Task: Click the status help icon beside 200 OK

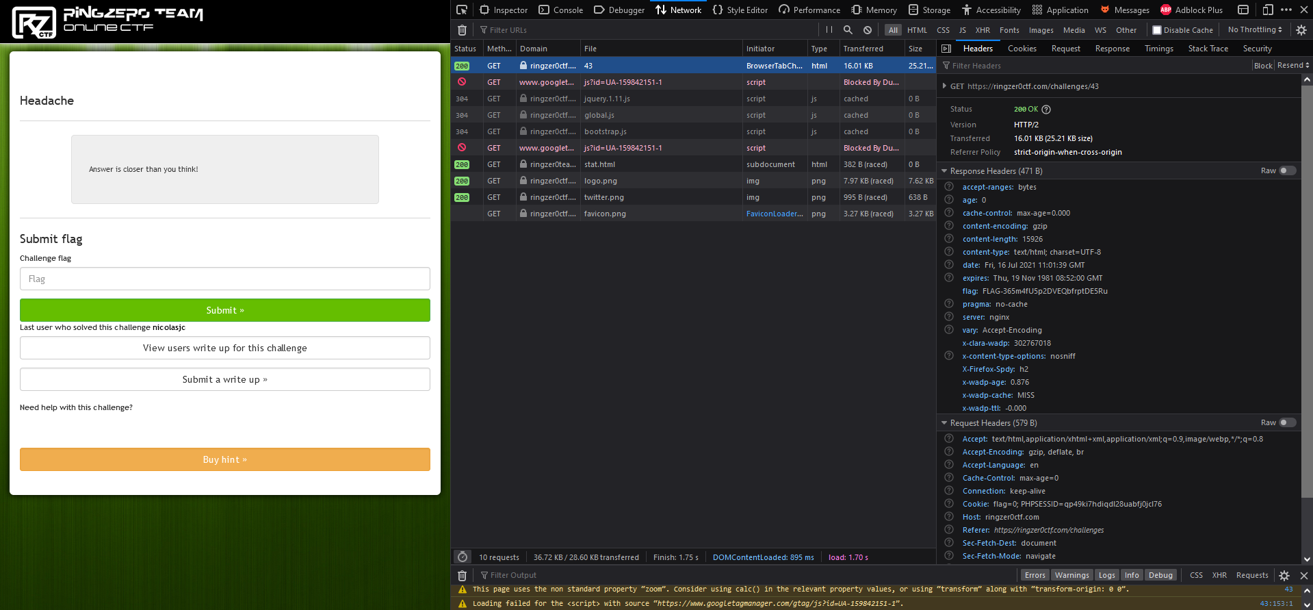Action: (1046, 110)
